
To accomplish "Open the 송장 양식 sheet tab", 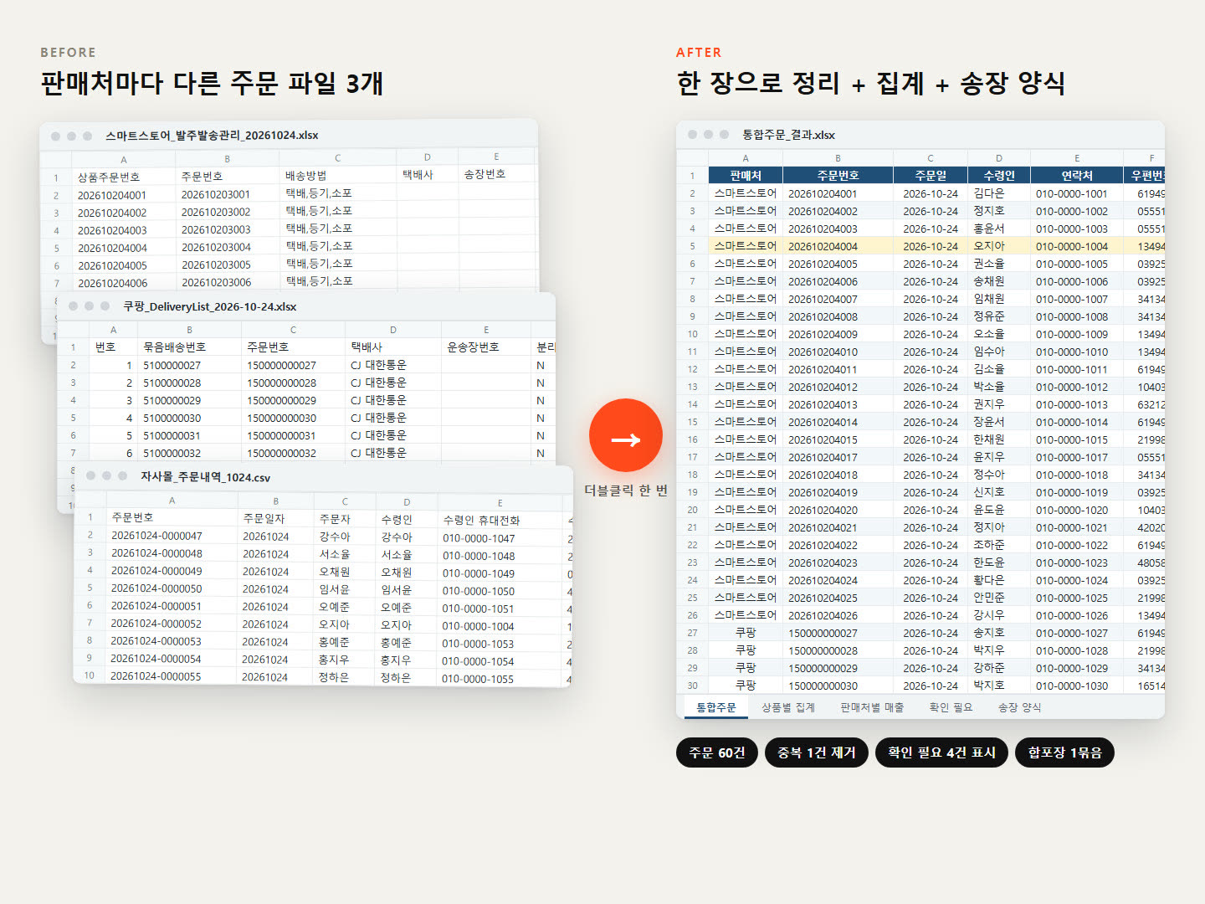I will pos(1019,707).
